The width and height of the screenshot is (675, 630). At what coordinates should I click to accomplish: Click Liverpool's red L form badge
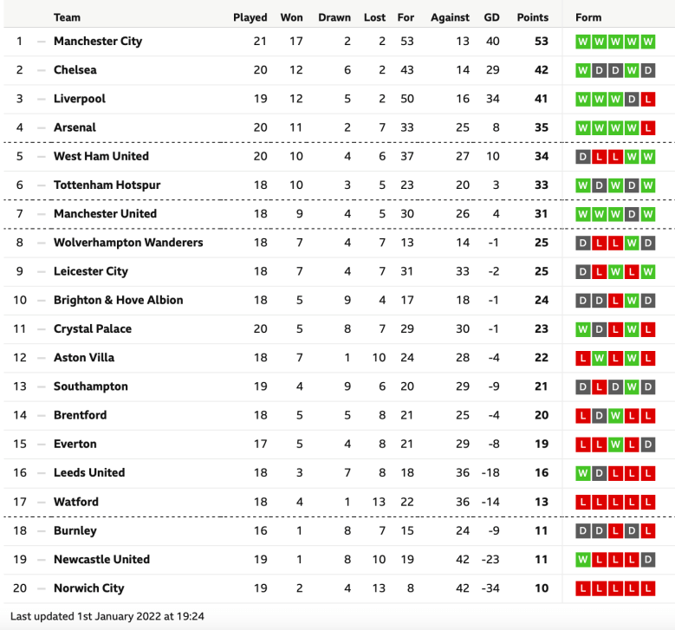[x=647, y=99]
